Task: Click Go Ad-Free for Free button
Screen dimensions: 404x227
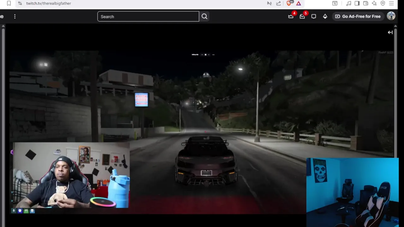Action: [x=358, y=16]
